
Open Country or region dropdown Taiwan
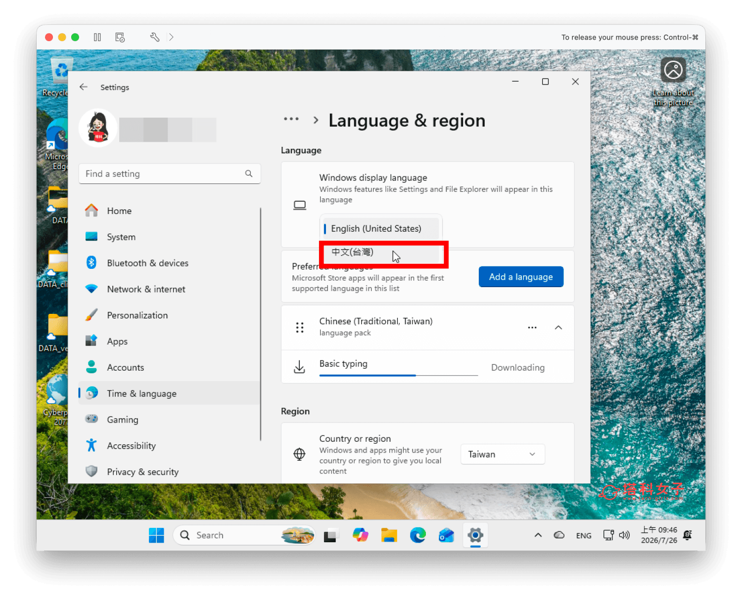point(503,454)
